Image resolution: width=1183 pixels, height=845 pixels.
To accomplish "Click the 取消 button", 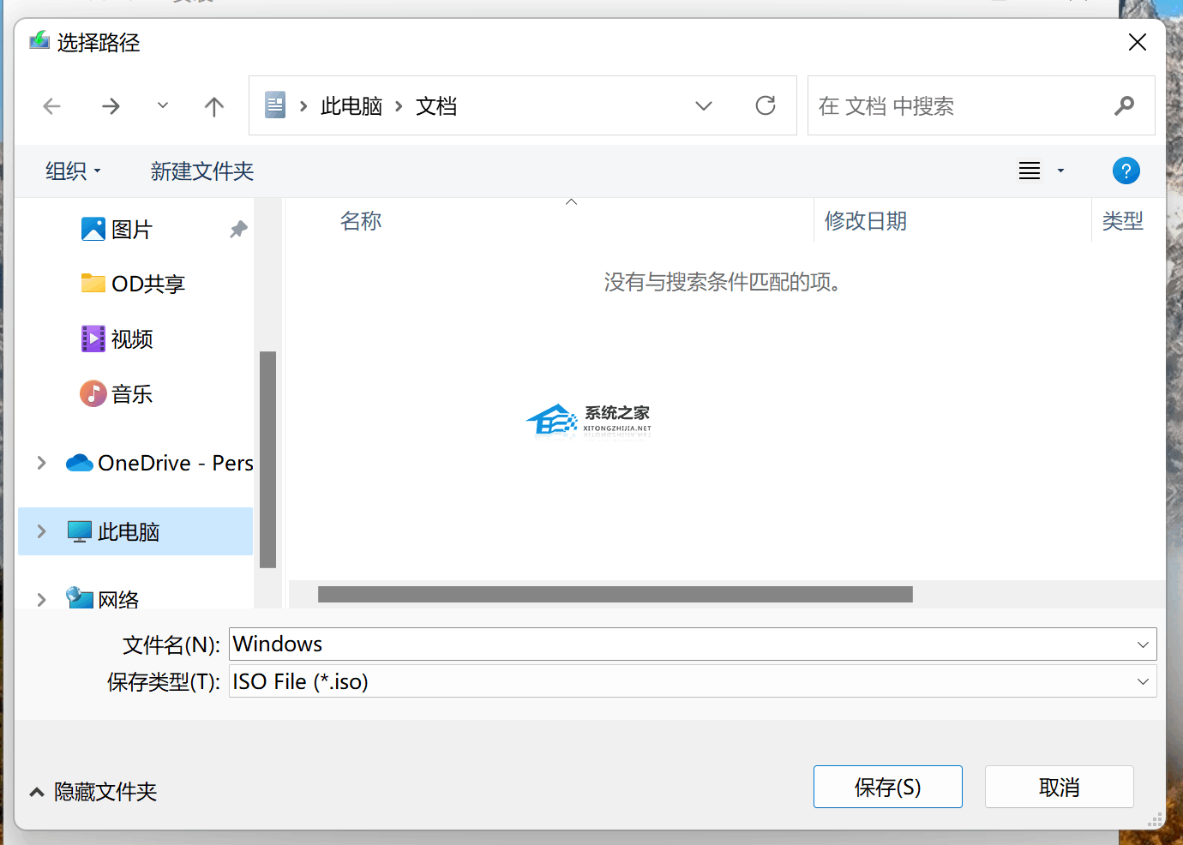I will (1059, 786).
